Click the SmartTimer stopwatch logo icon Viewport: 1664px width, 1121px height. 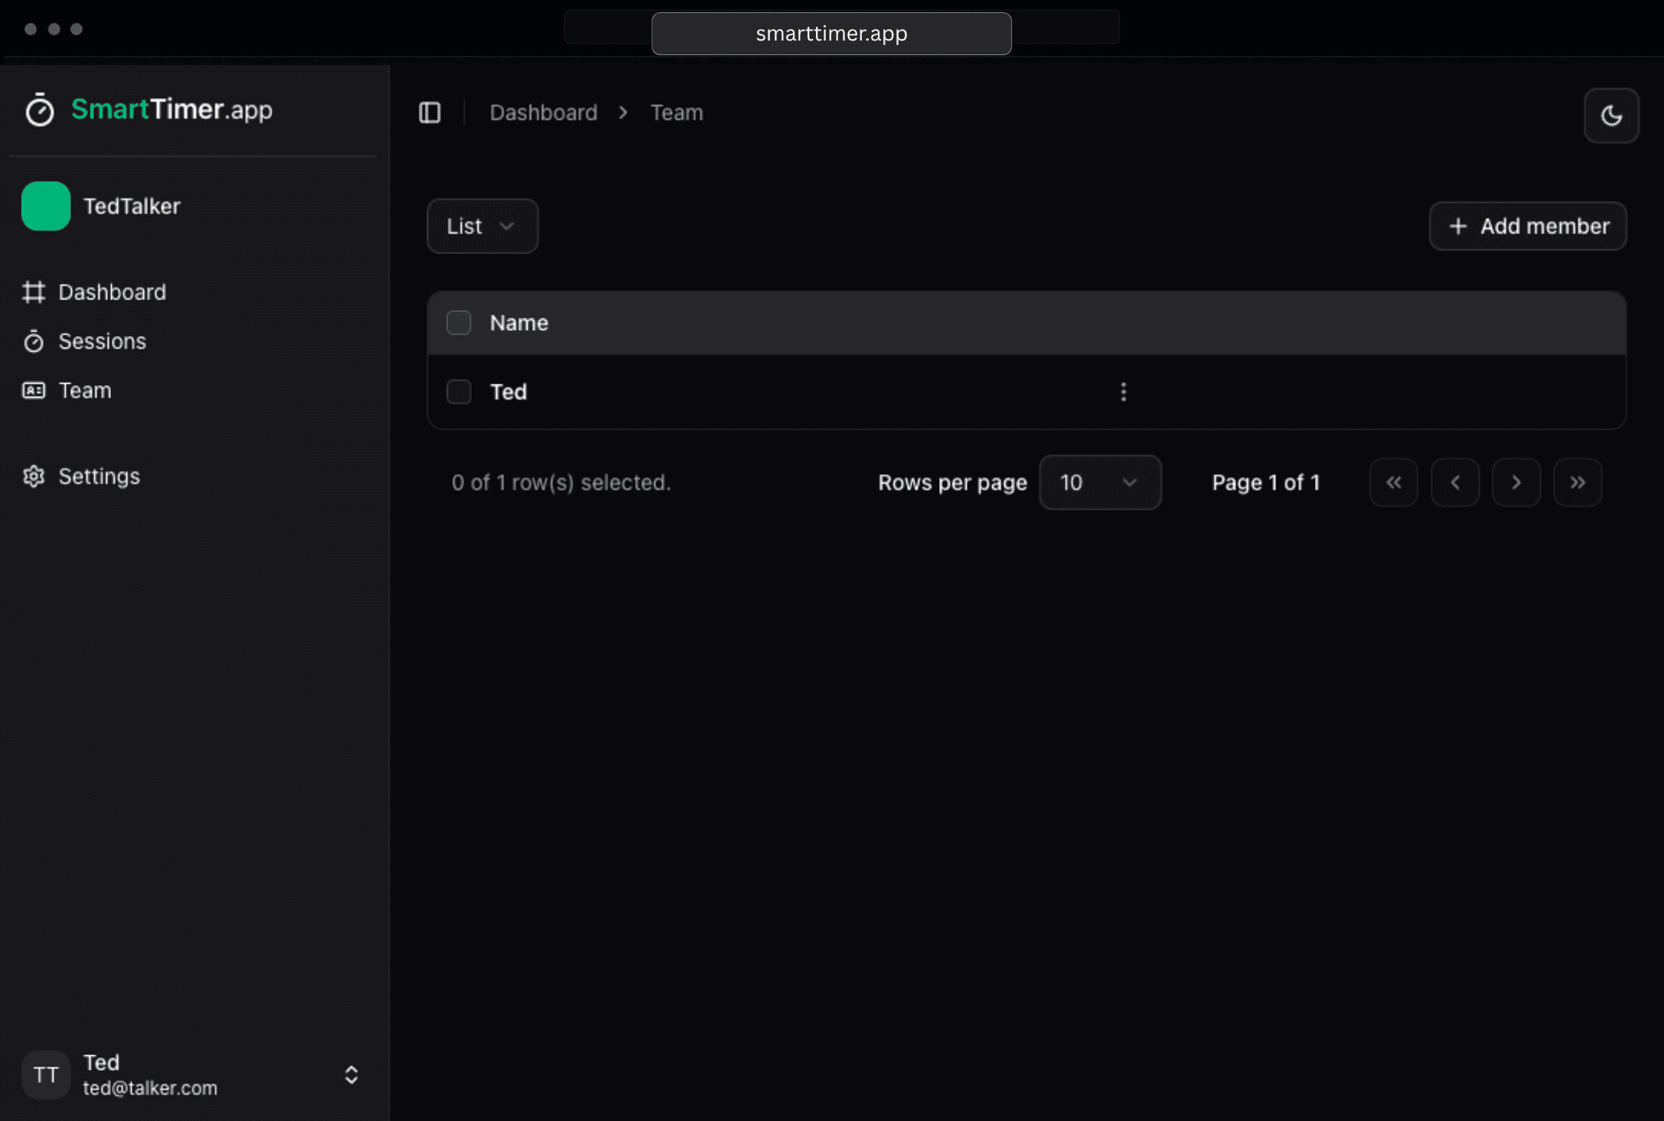coord(39,109)
